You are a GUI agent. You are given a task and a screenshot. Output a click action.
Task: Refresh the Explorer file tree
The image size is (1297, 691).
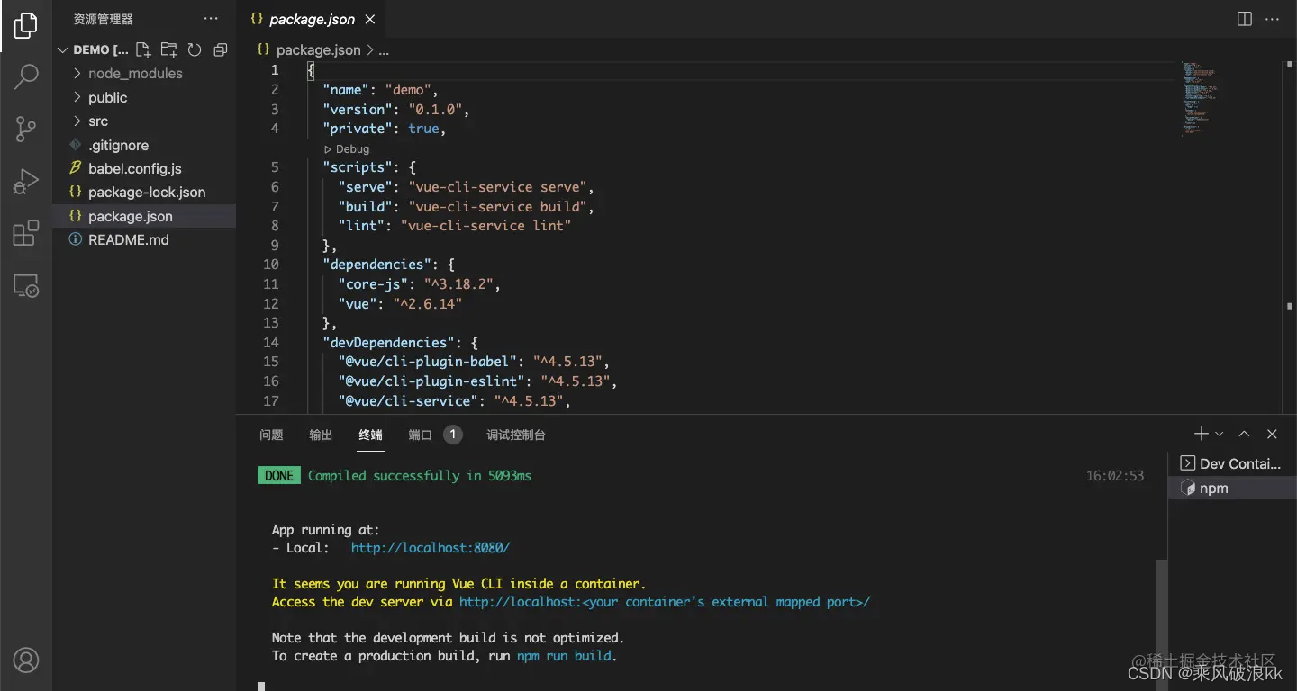195,49
